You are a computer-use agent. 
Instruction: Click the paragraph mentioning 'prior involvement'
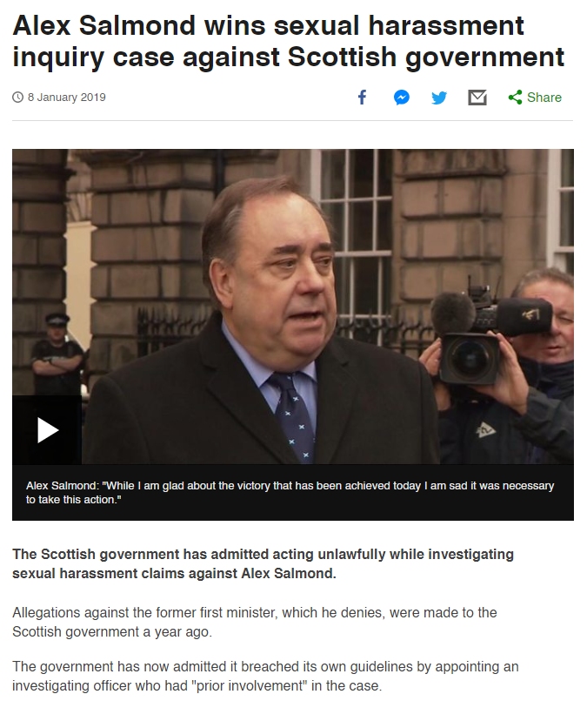[x=265, y=676]
